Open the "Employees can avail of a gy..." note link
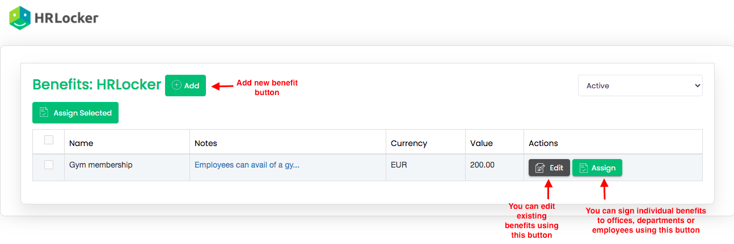734x244 pixels. click(247, 165)
